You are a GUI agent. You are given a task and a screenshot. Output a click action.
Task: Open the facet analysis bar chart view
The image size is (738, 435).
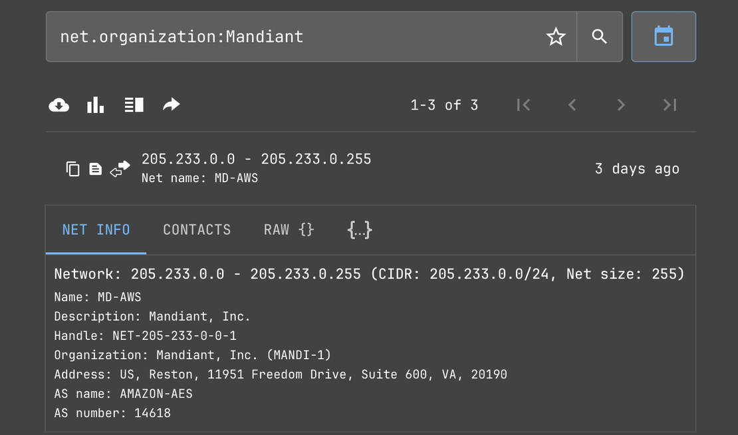(x=96, y=104)
